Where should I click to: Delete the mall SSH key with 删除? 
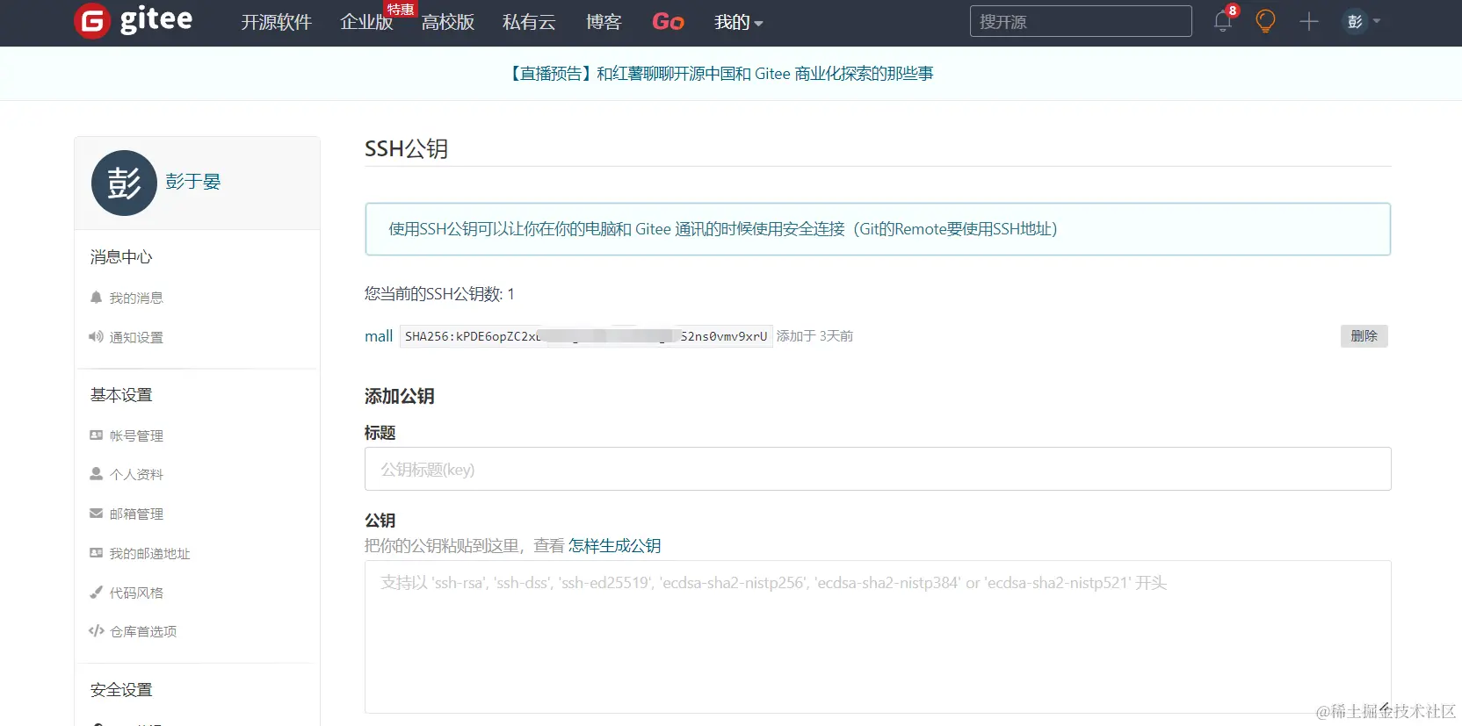tap(1364, 336)
